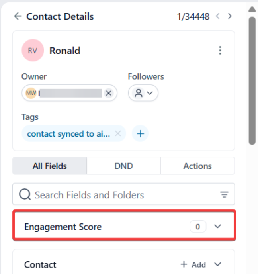
Task: Click the scrollbar up arrow
Action: [x=252, y=9]
